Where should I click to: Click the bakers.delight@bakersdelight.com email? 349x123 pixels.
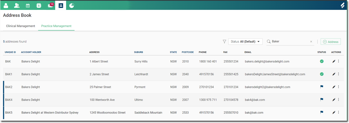tap(267, 61)
